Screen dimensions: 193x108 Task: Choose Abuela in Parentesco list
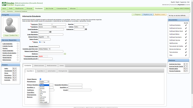tap(44, 88)
